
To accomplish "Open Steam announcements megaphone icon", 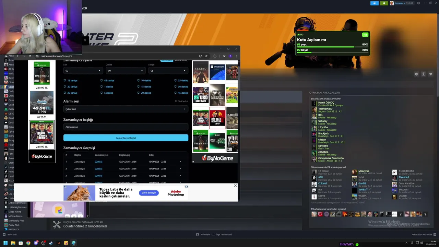I will pyautogui.click(x=374, y=3).
